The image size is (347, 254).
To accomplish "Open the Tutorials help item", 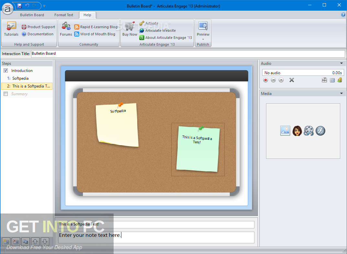I will coord(11,29).
